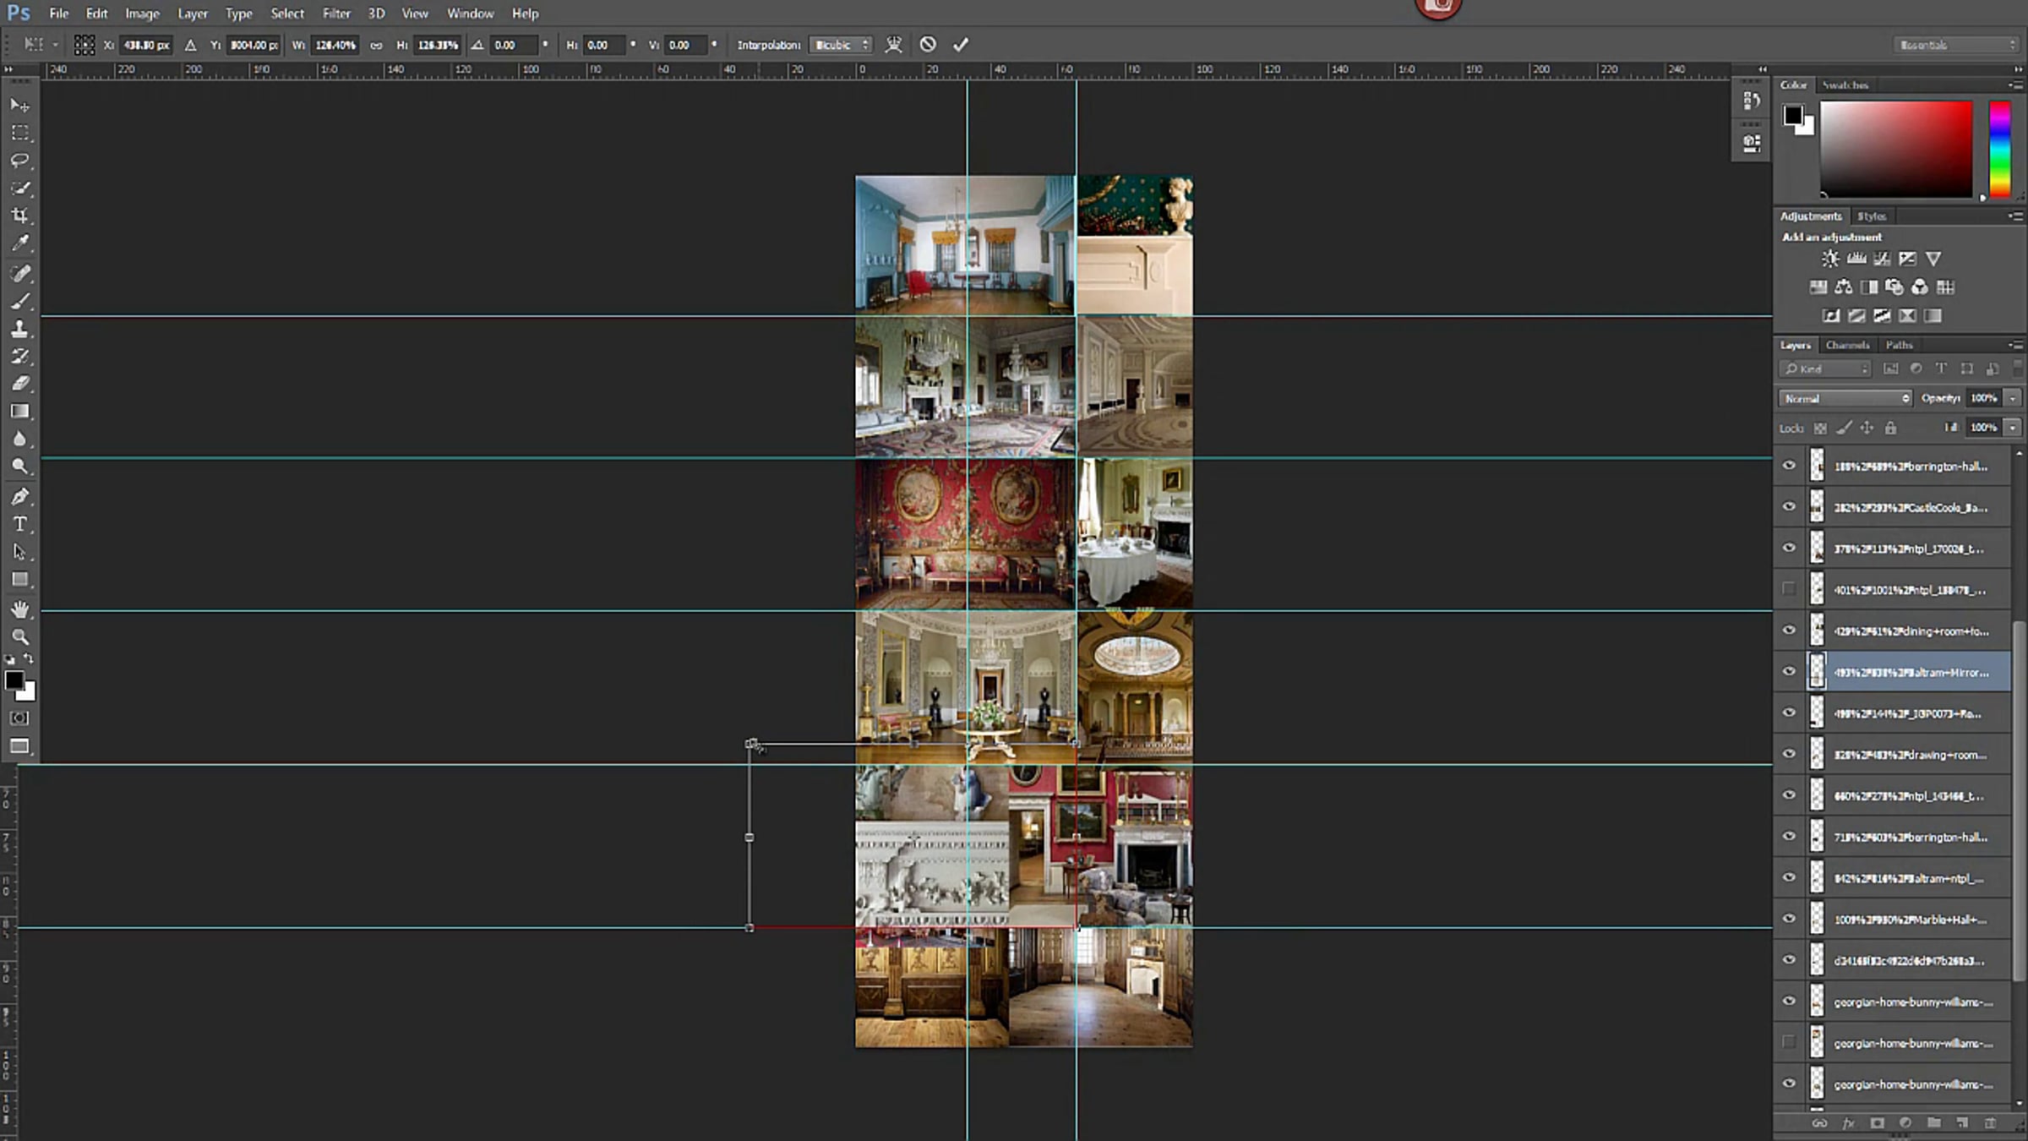Screen dimensions: 2028x1141
Task: Commit transform with checkmark icon
Action: point(961,45)
